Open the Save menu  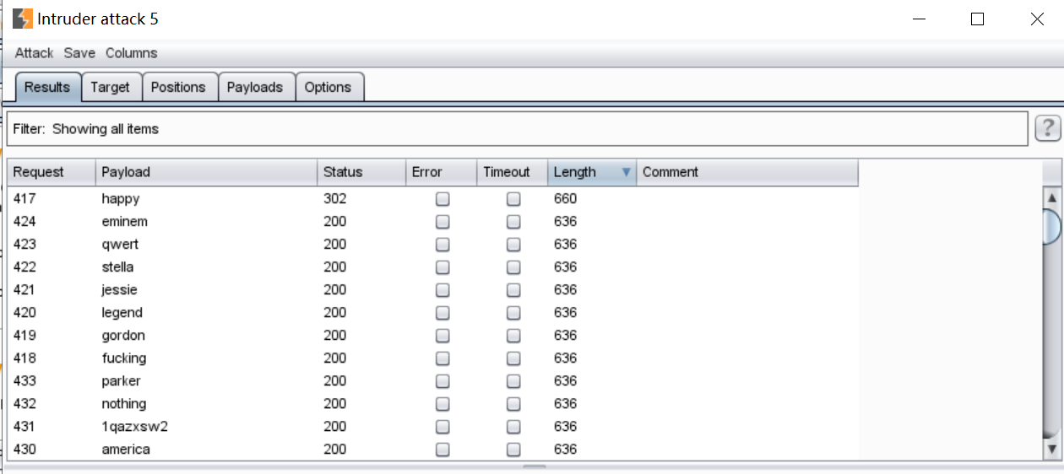[x=79, y=53]
